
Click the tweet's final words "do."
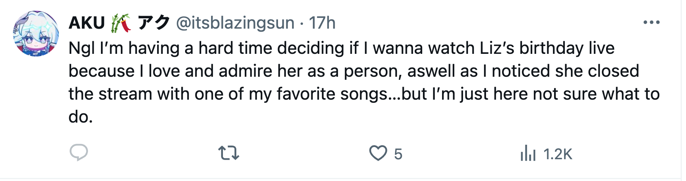pos(81,117)
